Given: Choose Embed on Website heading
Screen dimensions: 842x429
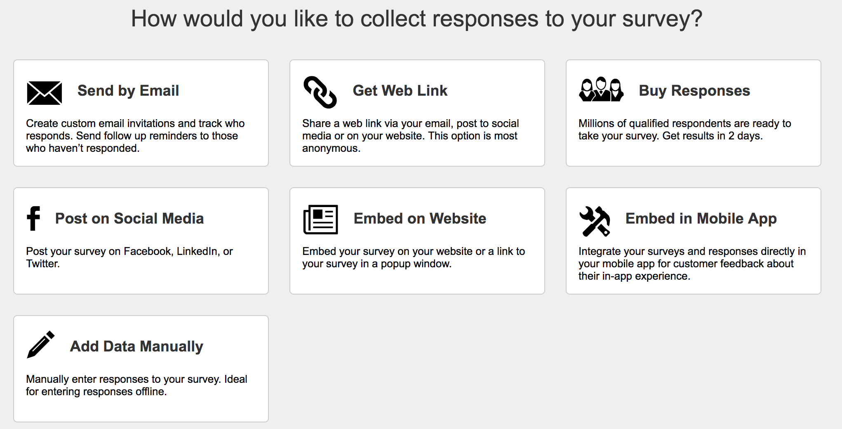Looking at the screenshot, I should [x=420, y=219].
